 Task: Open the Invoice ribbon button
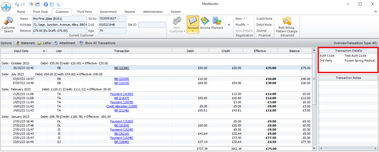click(205, 23)
